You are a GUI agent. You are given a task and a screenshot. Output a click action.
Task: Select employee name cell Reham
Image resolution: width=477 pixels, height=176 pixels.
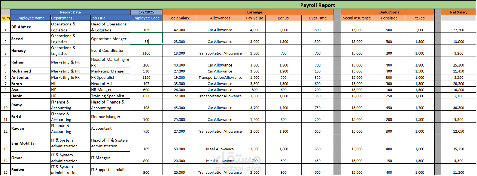point(30,62)
